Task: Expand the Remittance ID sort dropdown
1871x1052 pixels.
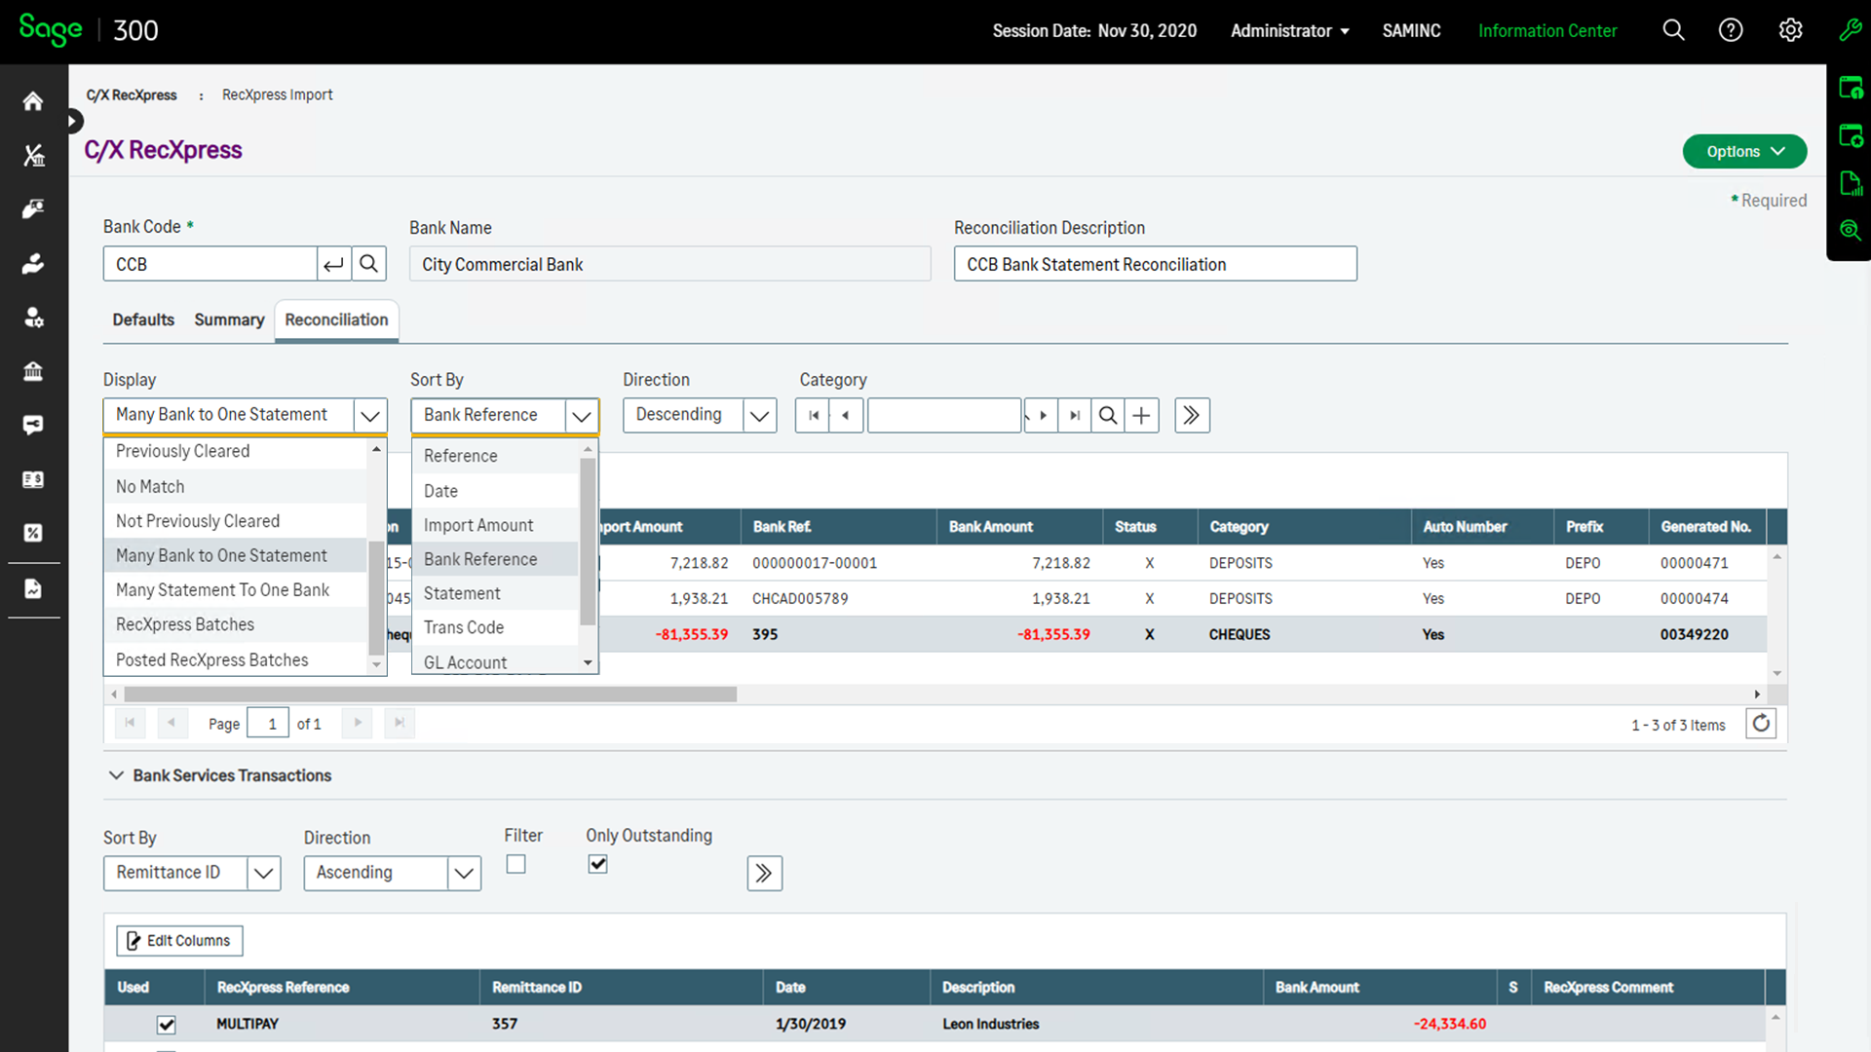Action: tap(263, 873)
